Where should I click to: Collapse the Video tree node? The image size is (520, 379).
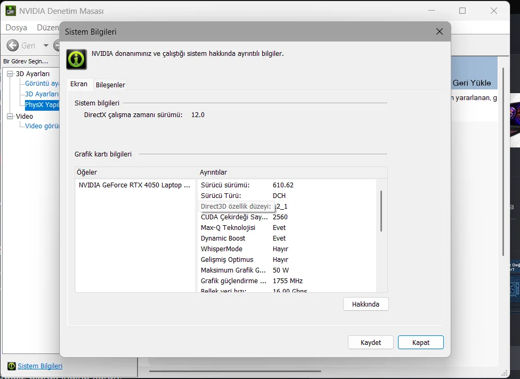coord(10,116)
